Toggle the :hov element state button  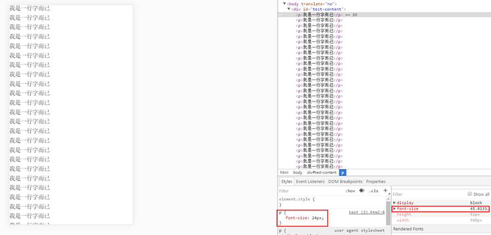(350, 191)
